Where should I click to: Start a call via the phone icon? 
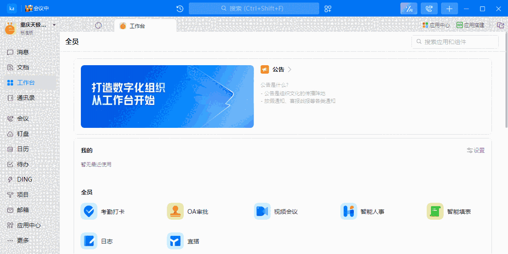coord(429,8)
